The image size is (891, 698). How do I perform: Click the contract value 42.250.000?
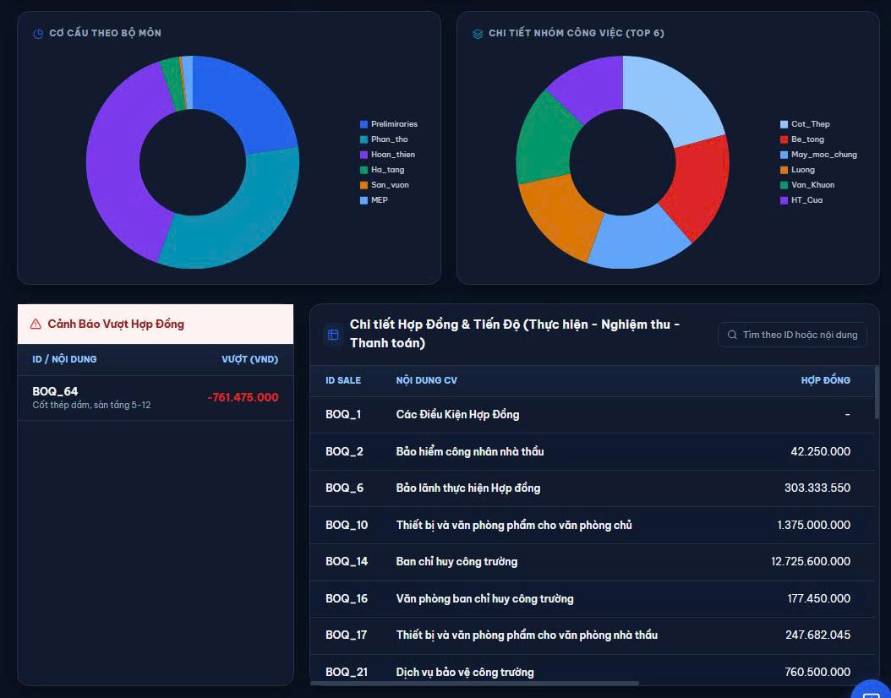[821, 451]
